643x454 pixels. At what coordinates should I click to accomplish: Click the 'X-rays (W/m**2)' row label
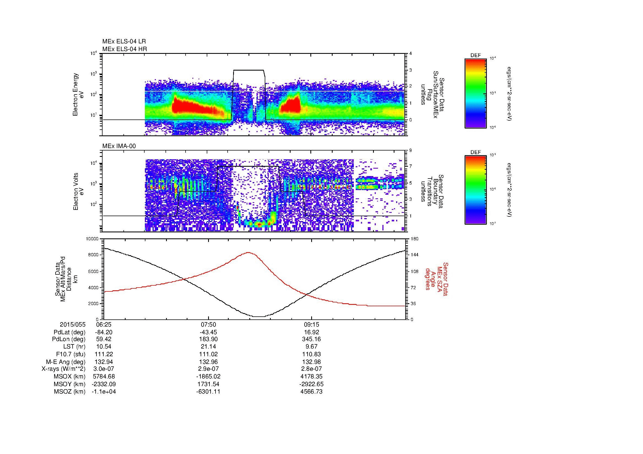click(x=63, y=369)
